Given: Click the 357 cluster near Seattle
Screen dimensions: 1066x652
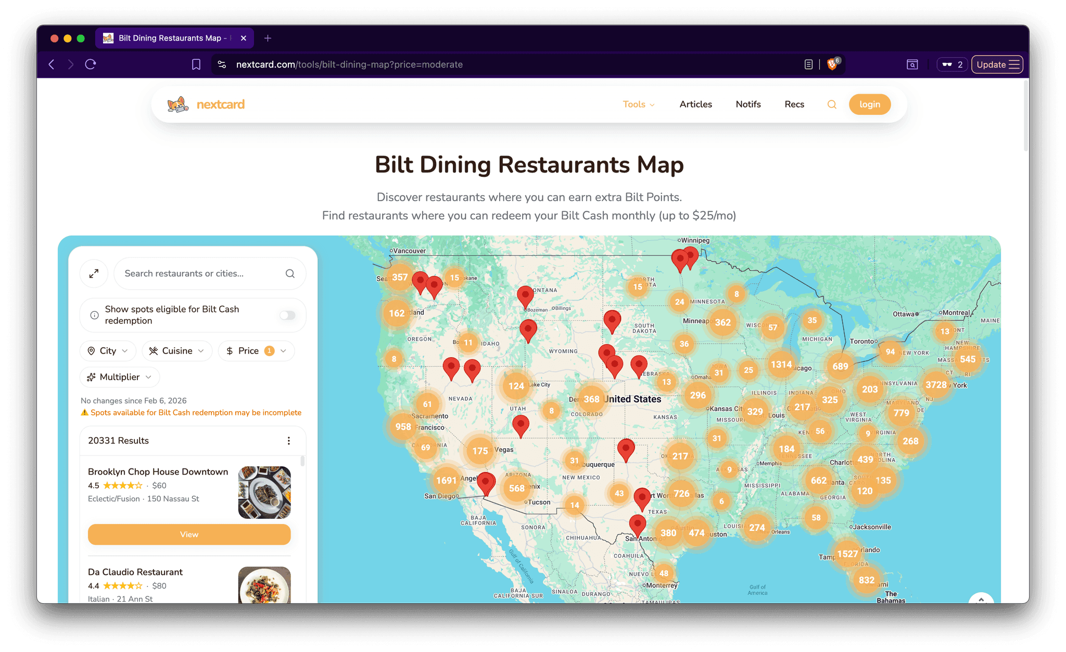Looking at the screenshot, I should click(400, 277).
